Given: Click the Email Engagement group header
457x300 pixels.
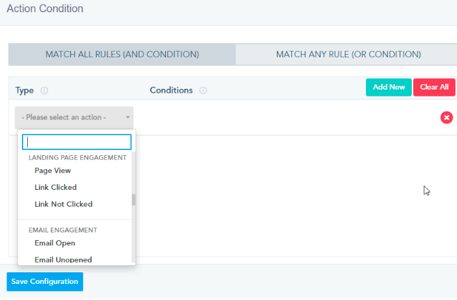Looking at the screenshot, I should click(63, 230).
